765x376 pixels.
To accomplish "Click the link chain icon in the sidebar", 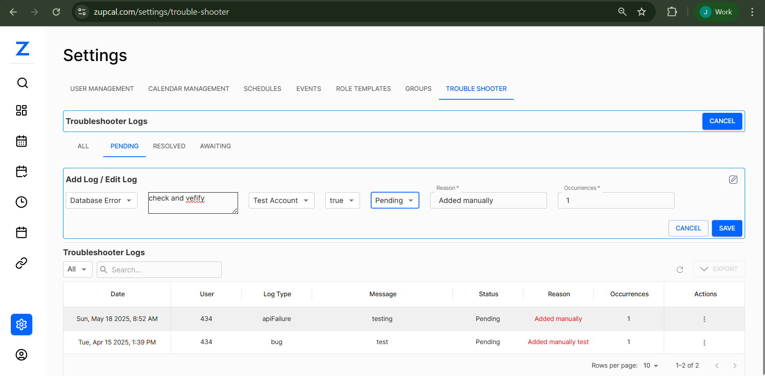I will pos(22,263).
